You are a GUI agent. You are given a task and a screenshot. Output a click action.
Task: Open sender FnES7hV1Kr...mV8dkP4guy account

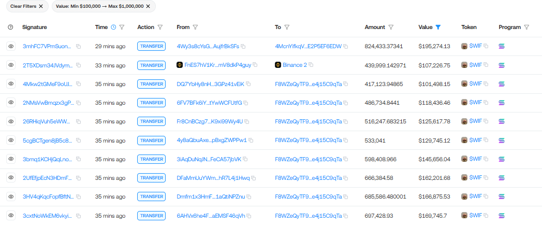[218, 65]
